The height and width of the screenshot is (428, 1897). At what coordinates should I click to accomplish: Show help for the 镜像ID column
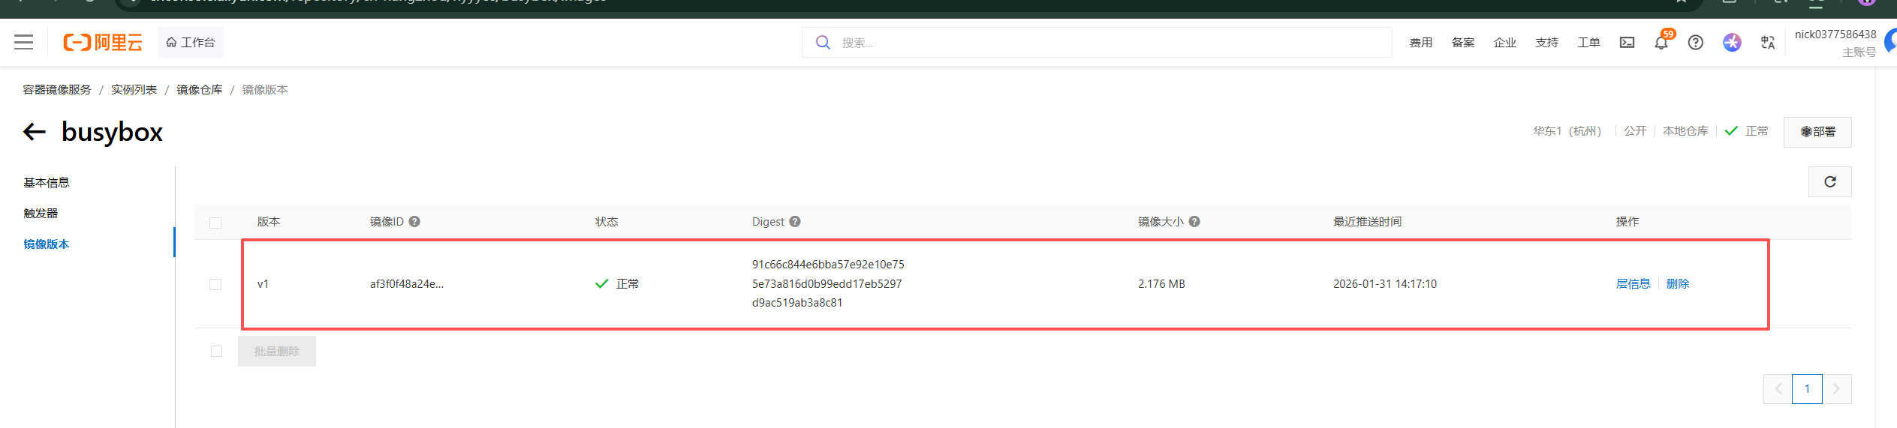[x=414, y=221]
